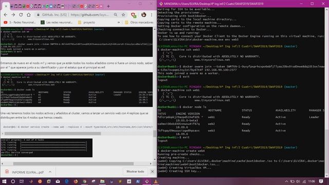
Task: Open the '3.- Redes Neuronal...' bookmark
Action: tap(20, 22)
